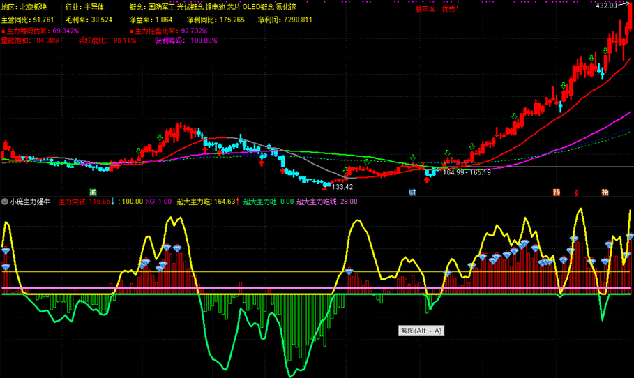Click the 截图(Alt + A) screenshot tooltip
The width and height of the screenshot is (634, 378).
(x=421, y=331)
